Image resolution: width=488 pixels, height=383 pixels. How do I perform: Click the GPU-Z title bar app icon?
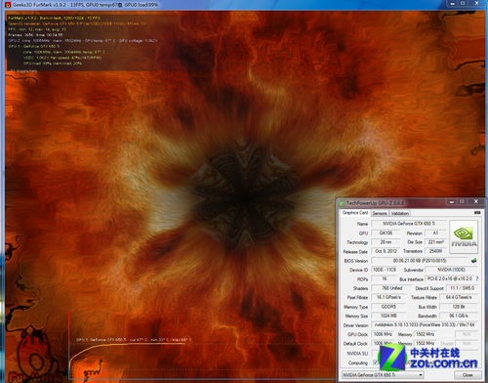[342, 203]
